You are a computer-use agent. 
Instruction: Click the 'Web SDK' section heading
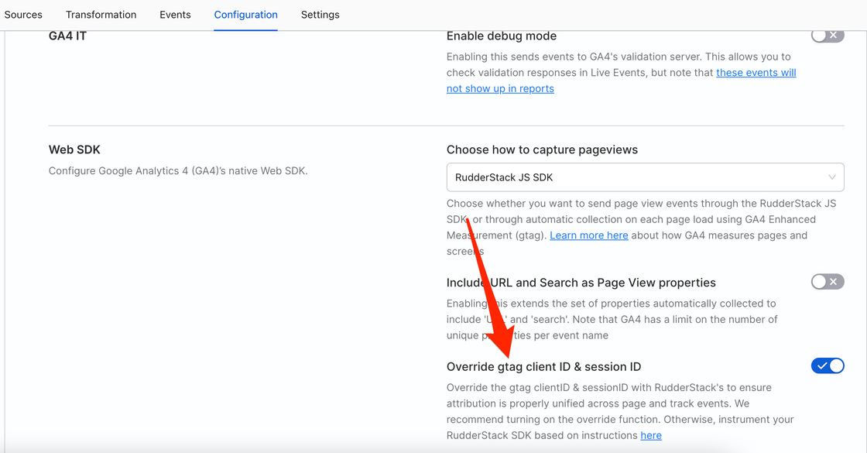[x=74, y=150]
